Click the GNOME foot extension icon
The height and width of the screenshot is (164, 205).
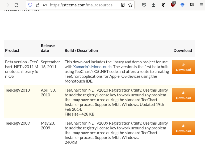coord(163,5)
